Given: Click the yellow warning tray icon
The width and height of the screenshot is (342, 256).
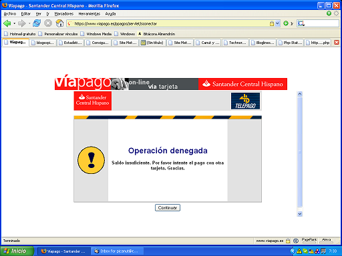Looking at the screenshot, I should coord(299,251).
